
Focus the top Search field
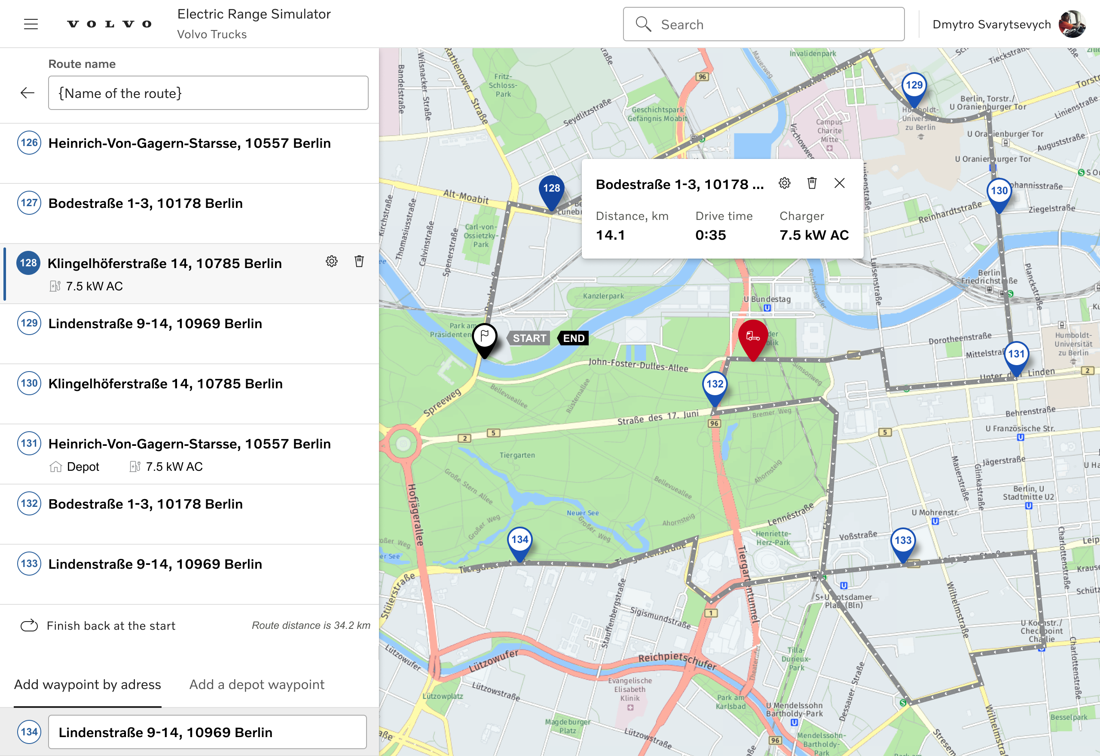click(764, 24)
